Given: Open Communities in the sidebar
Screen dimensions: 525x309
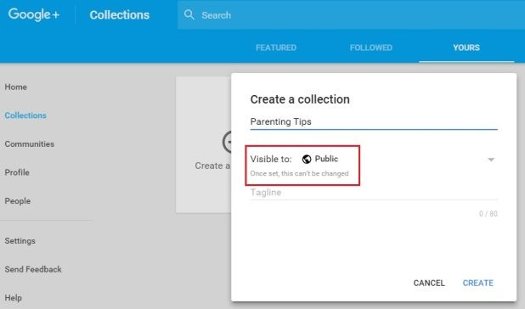Looking at the screenshot, I should (x=30, y=144).
